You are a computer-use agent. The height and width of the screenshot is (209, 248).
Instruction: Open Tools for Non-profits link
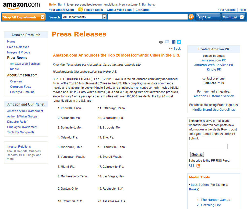point(21,132)
